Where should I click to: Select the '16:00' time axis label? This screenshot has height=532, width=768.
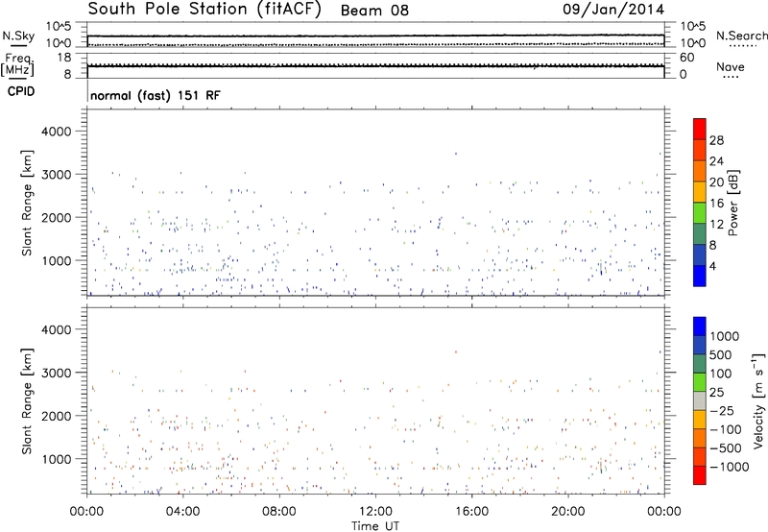coord(471,512)
